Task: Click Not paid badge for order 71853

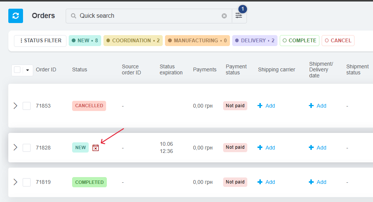Action: pyautogui.click(x=235, y=106)
